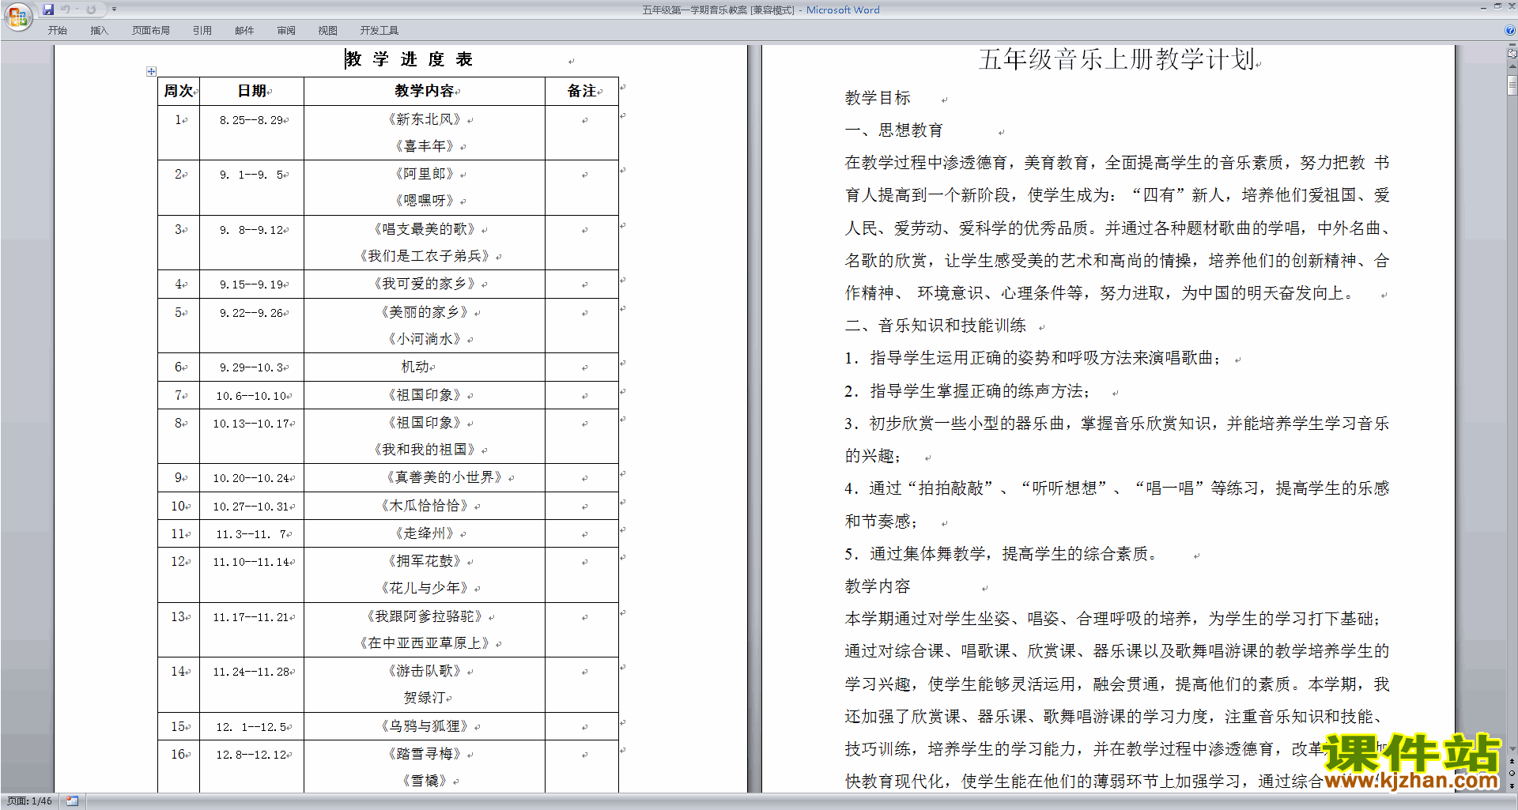The image size is (1518, 810).
Task: Click the vertical scrollbar thumb
Action: pos(1512,85)
